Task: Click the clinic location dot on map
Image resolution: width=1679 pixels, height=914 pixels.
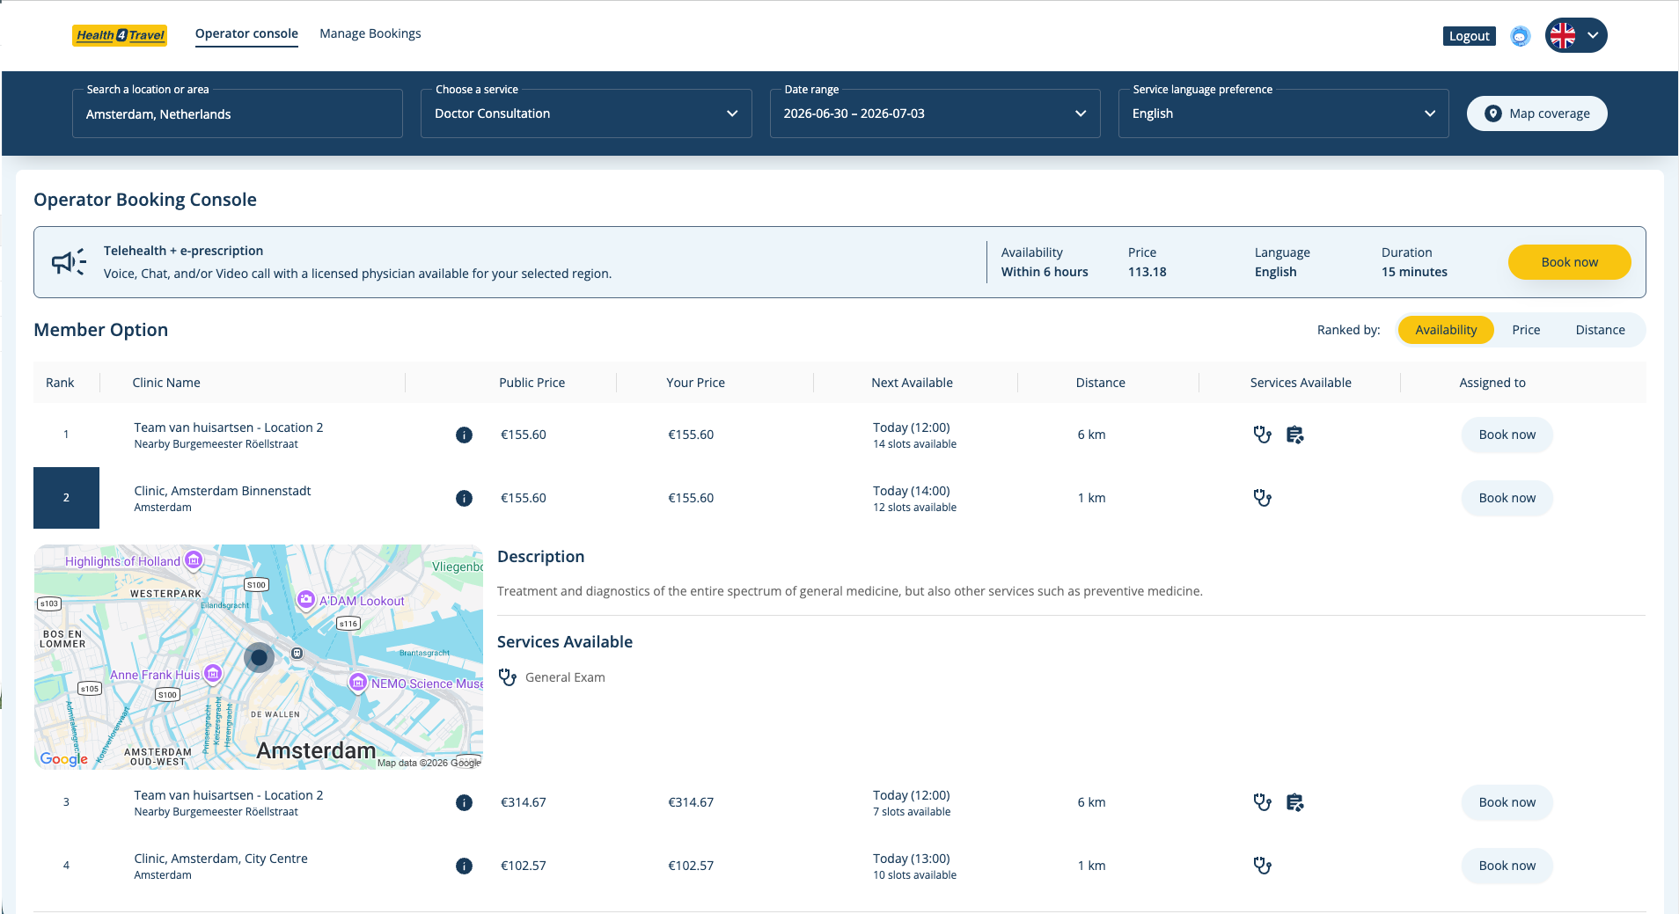Action: 259,657
